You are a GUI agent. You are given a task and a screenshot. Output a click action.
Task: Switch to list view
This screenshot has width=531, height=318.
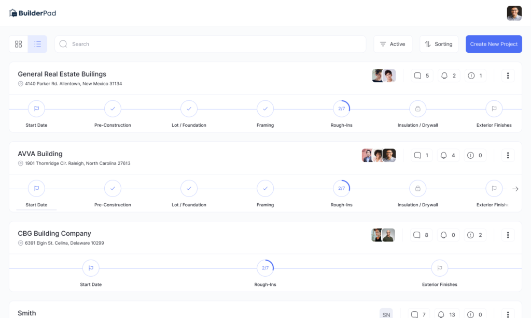[37, 44]
